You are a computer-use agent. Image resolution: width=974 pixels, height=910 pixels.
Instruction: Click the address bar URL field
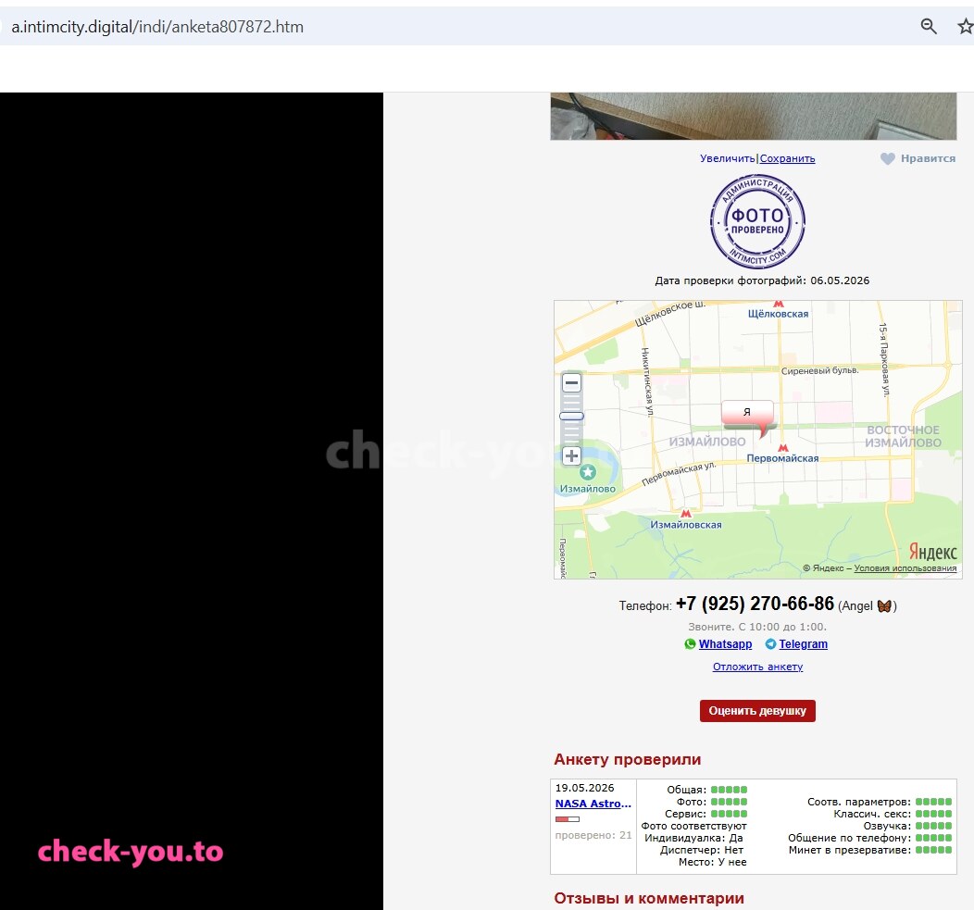point(459,27)
